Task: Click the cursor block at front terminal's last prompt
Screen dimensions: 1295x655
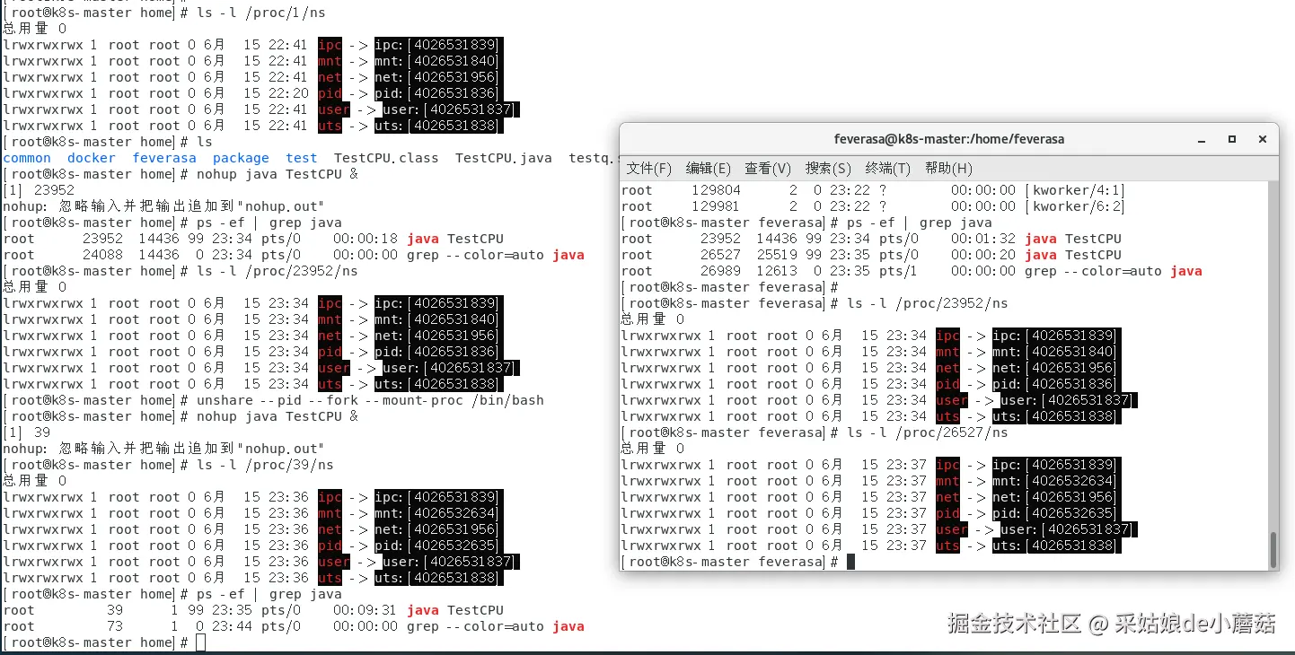Action: [850, 562]
